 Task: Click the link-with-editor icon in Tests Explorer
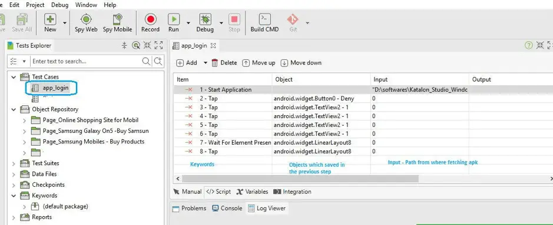click(x=136, y=45)
